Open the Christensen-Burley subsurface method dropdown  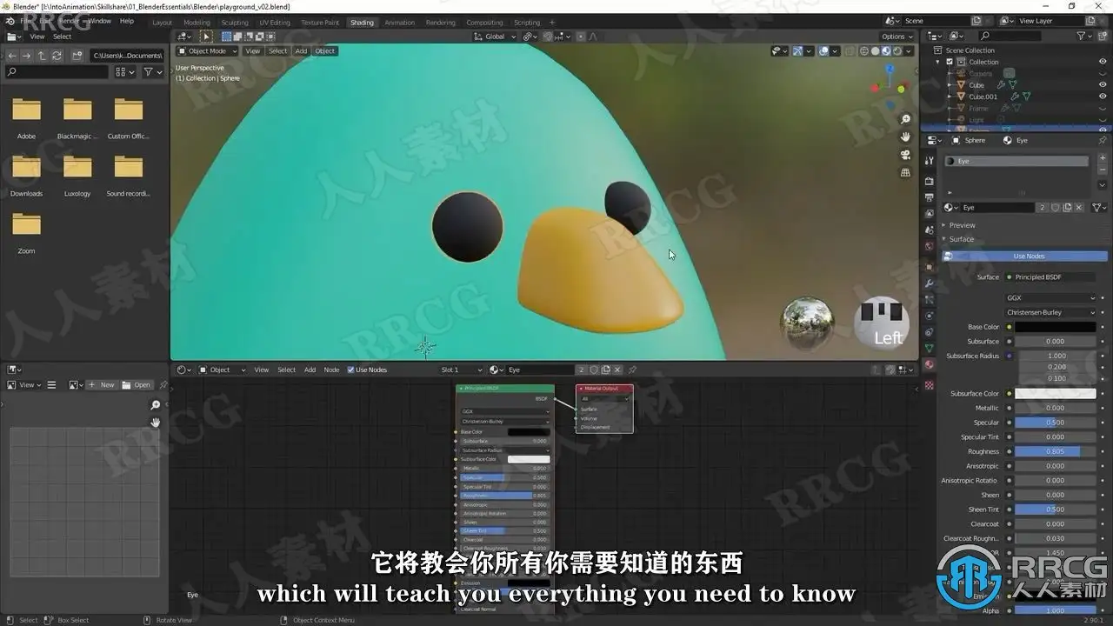(1050, 312)
